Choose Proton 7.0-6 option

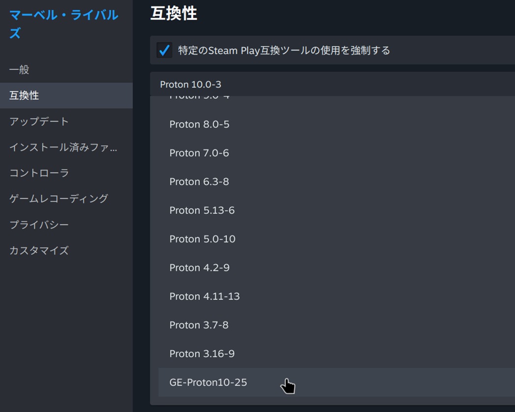pyautogui.click(x=199, y=153)
